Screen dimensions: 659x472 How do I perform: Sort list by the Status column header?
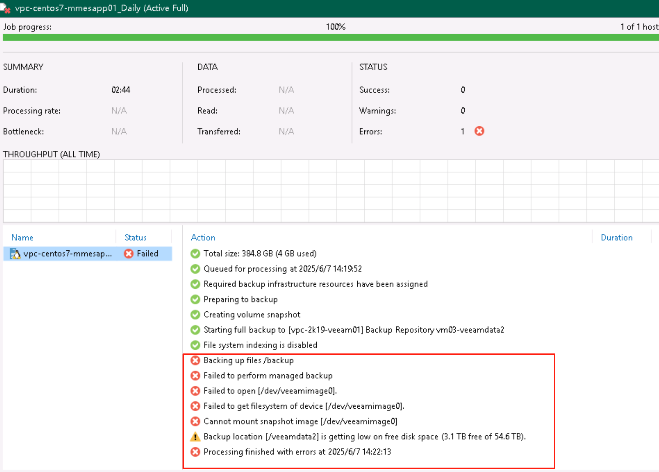coord(136,237)
